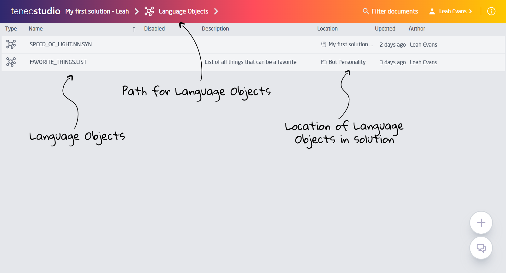The height and width of the screenshot is (273, 506).
Task: Click the solution icon beside My first solution location
Action: [x=324, y=44]
